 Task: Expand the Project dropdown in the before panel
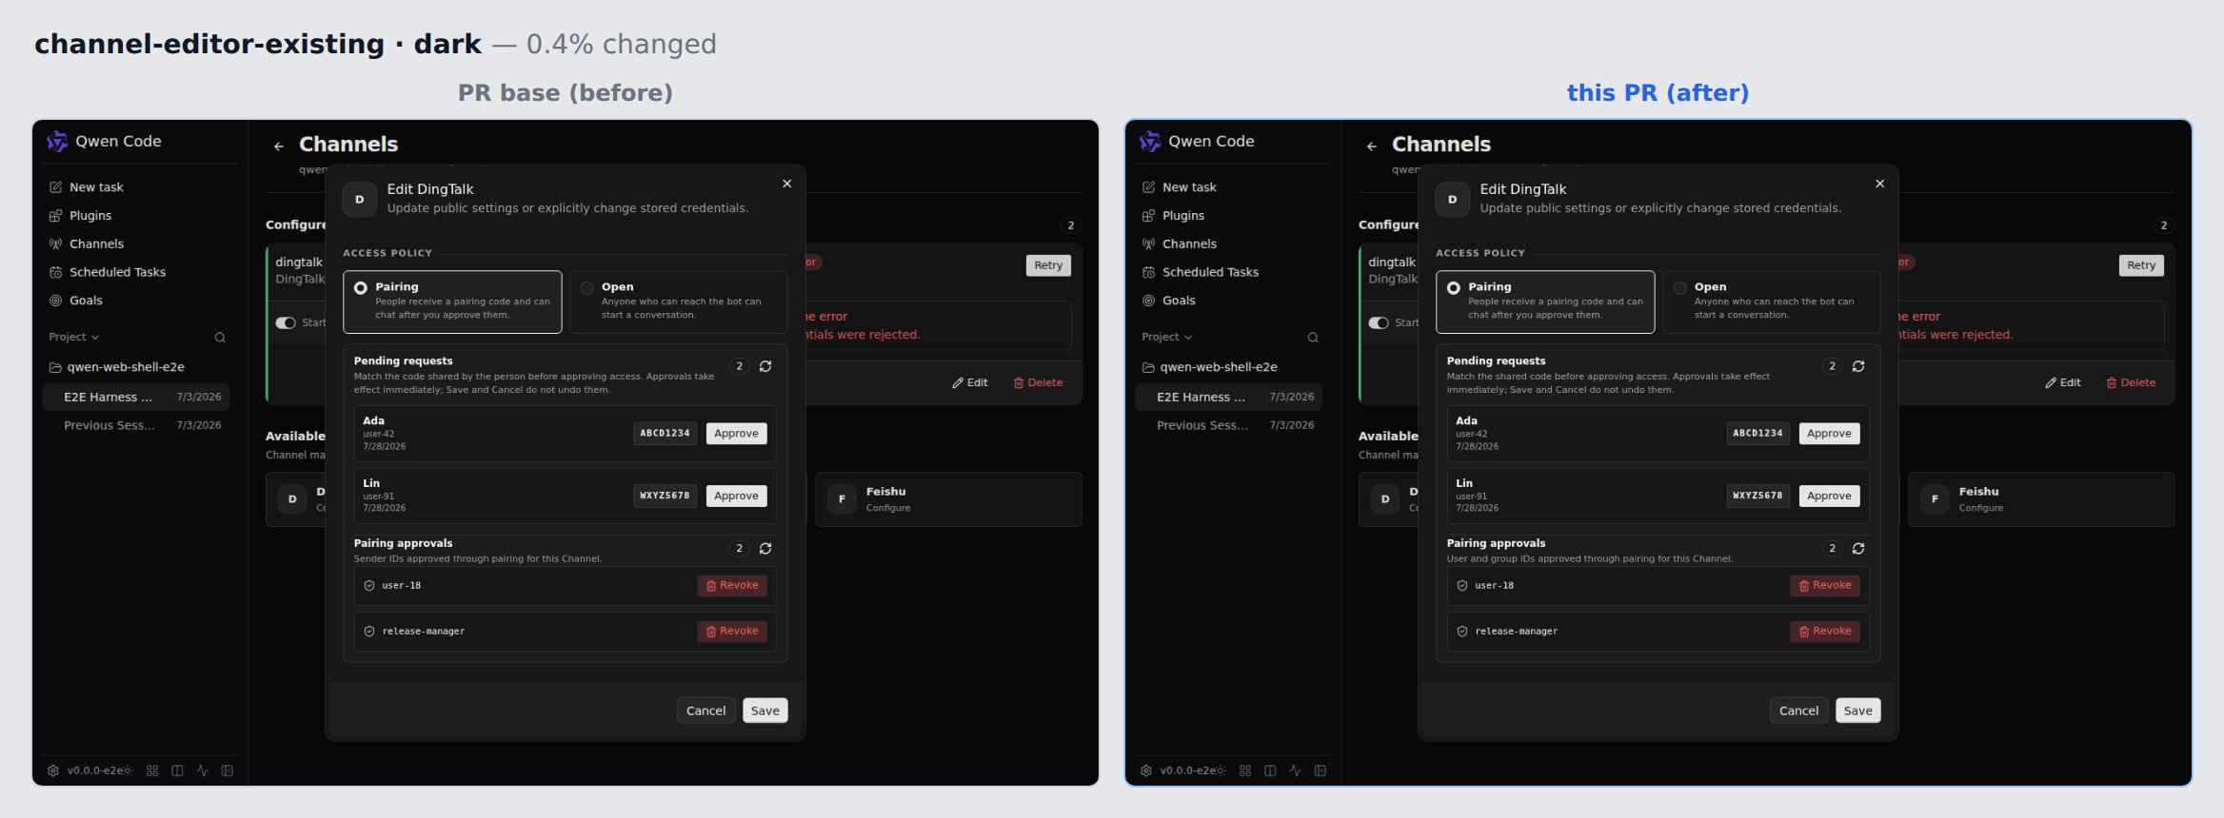(x=74, y=338)
